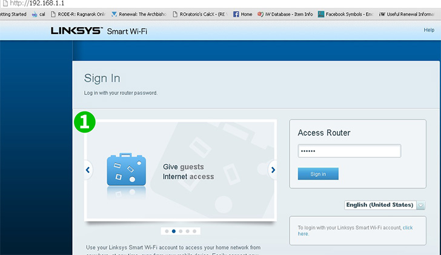Click the 'Give guests Internet access' slide text
The height and width of the screenshot is (255, 441).
coord(188,171)
